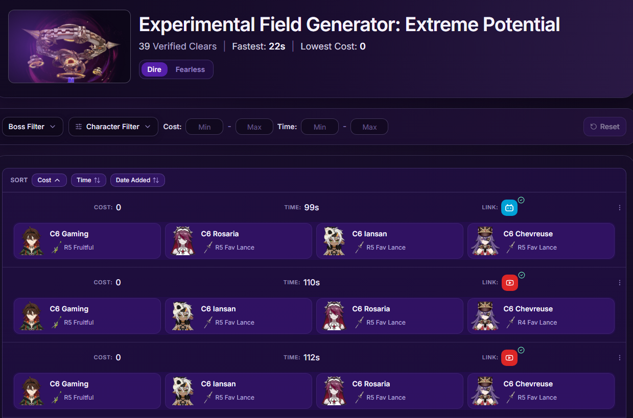Image resolution: width=633 pixels, height=418 pixels.
Task: Toggle sorting by Date Added
Action: point(137,180)
